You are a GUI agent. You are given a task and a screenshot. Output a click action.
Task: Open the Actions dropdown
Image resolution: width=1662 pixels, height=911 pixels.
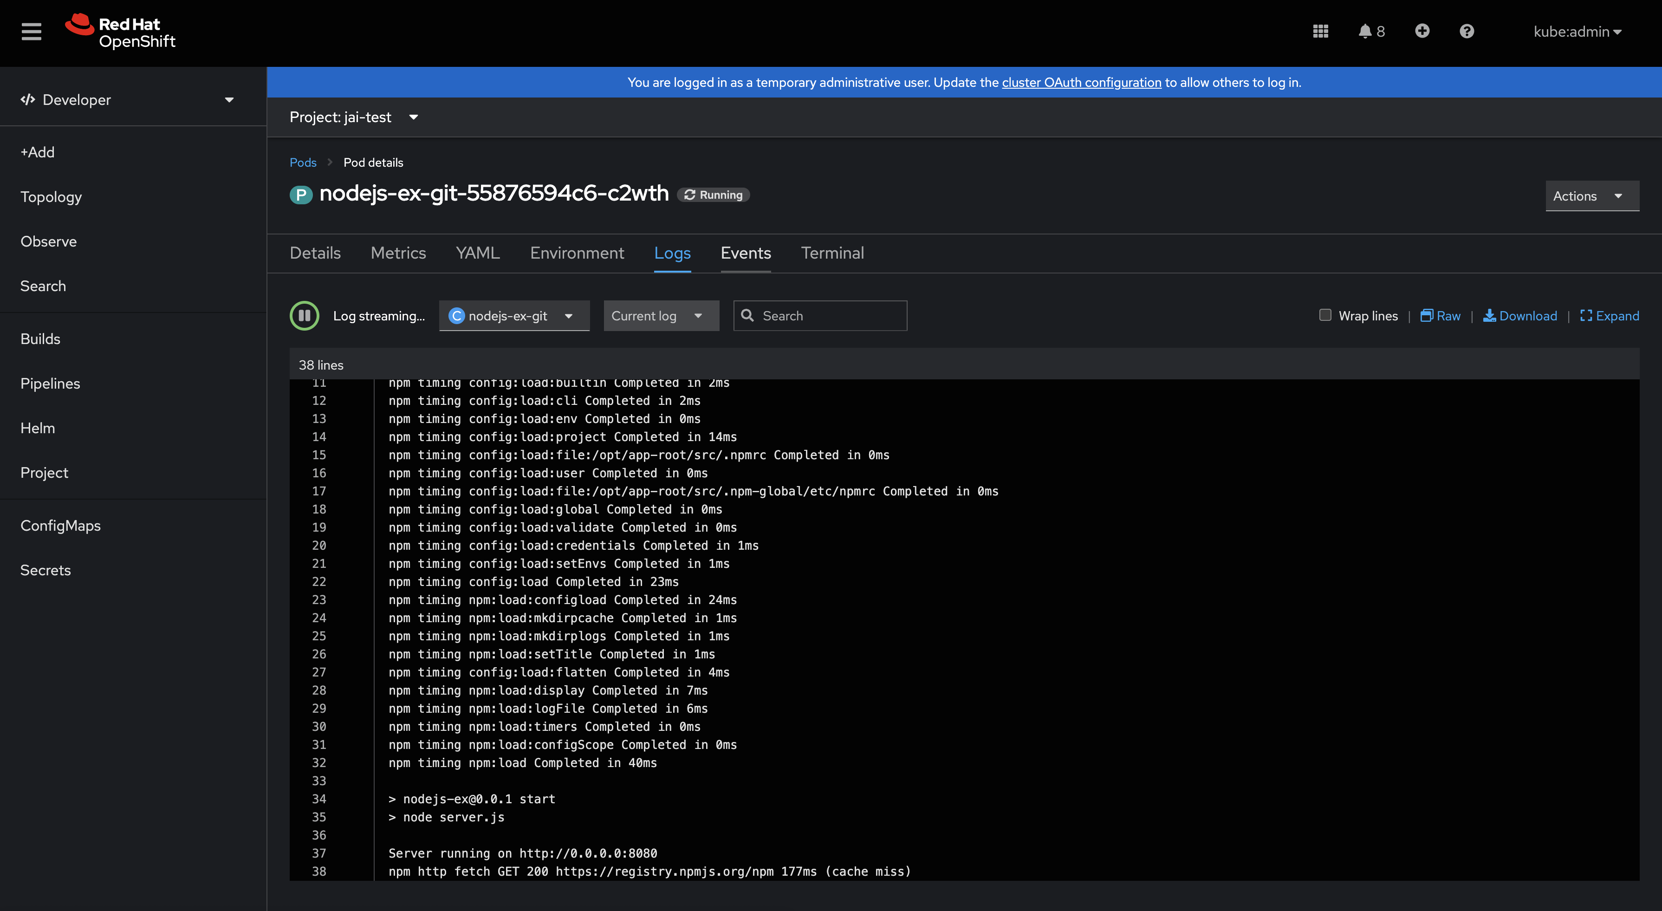(x=1591, y=195)
